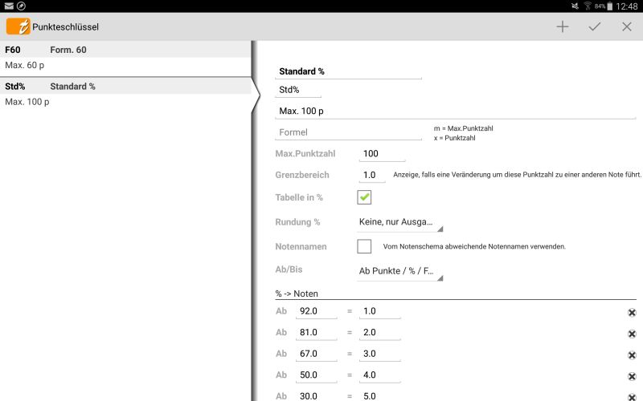This screenshot has height=401, width=643.
Task: Delete the 92.0 = 1.0 grade row
Action: coord(632,313)
